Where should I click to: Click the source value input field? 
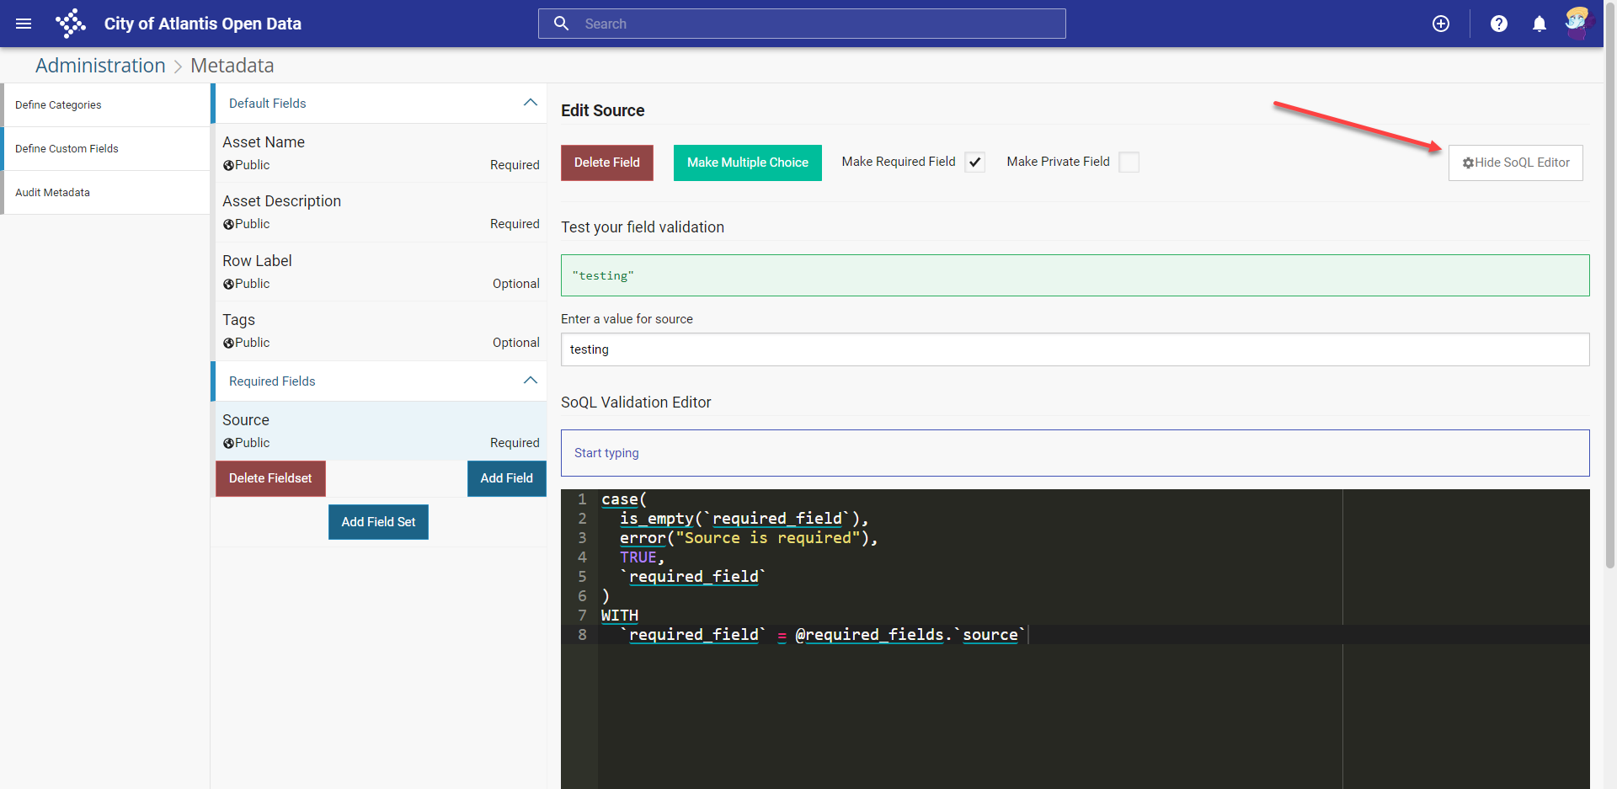(1075, 349)
